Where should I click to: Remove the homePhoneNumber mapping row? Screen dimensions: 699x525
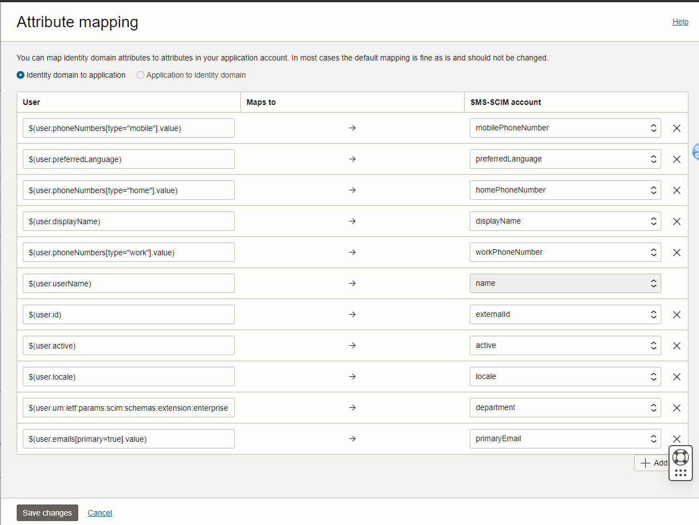[x=677, y=190]
